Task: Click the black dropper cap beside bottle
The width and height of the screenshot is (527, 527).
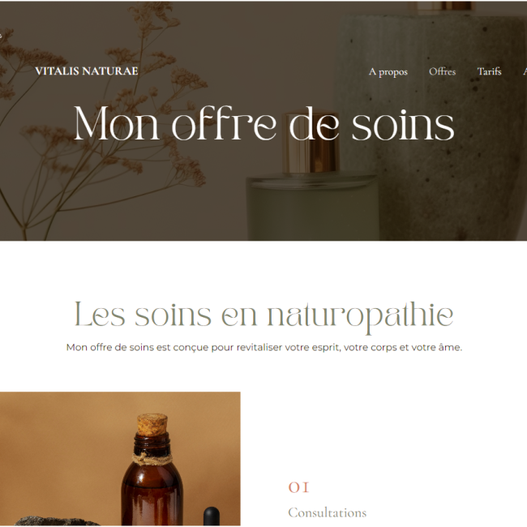Action: (212, 516)
